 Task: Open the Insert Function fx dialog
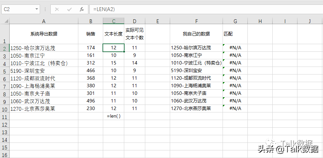[x=82, y=9]
